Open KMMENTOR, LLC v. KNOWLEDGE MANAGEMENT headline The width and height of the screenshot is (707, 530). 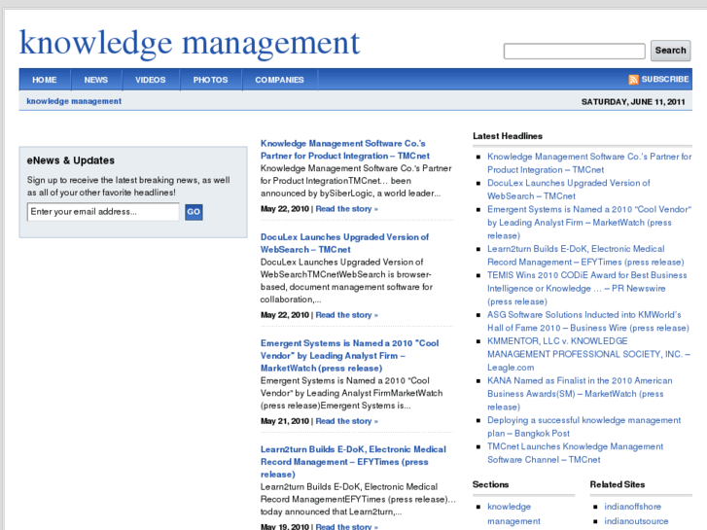tap(588, 354)
